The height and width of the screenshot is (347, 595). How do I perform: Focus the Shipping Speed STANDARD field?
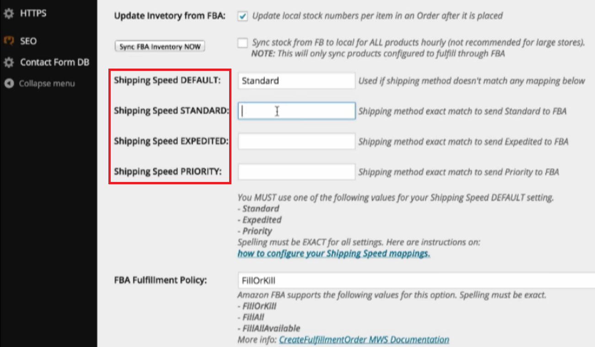pos(296,111)
